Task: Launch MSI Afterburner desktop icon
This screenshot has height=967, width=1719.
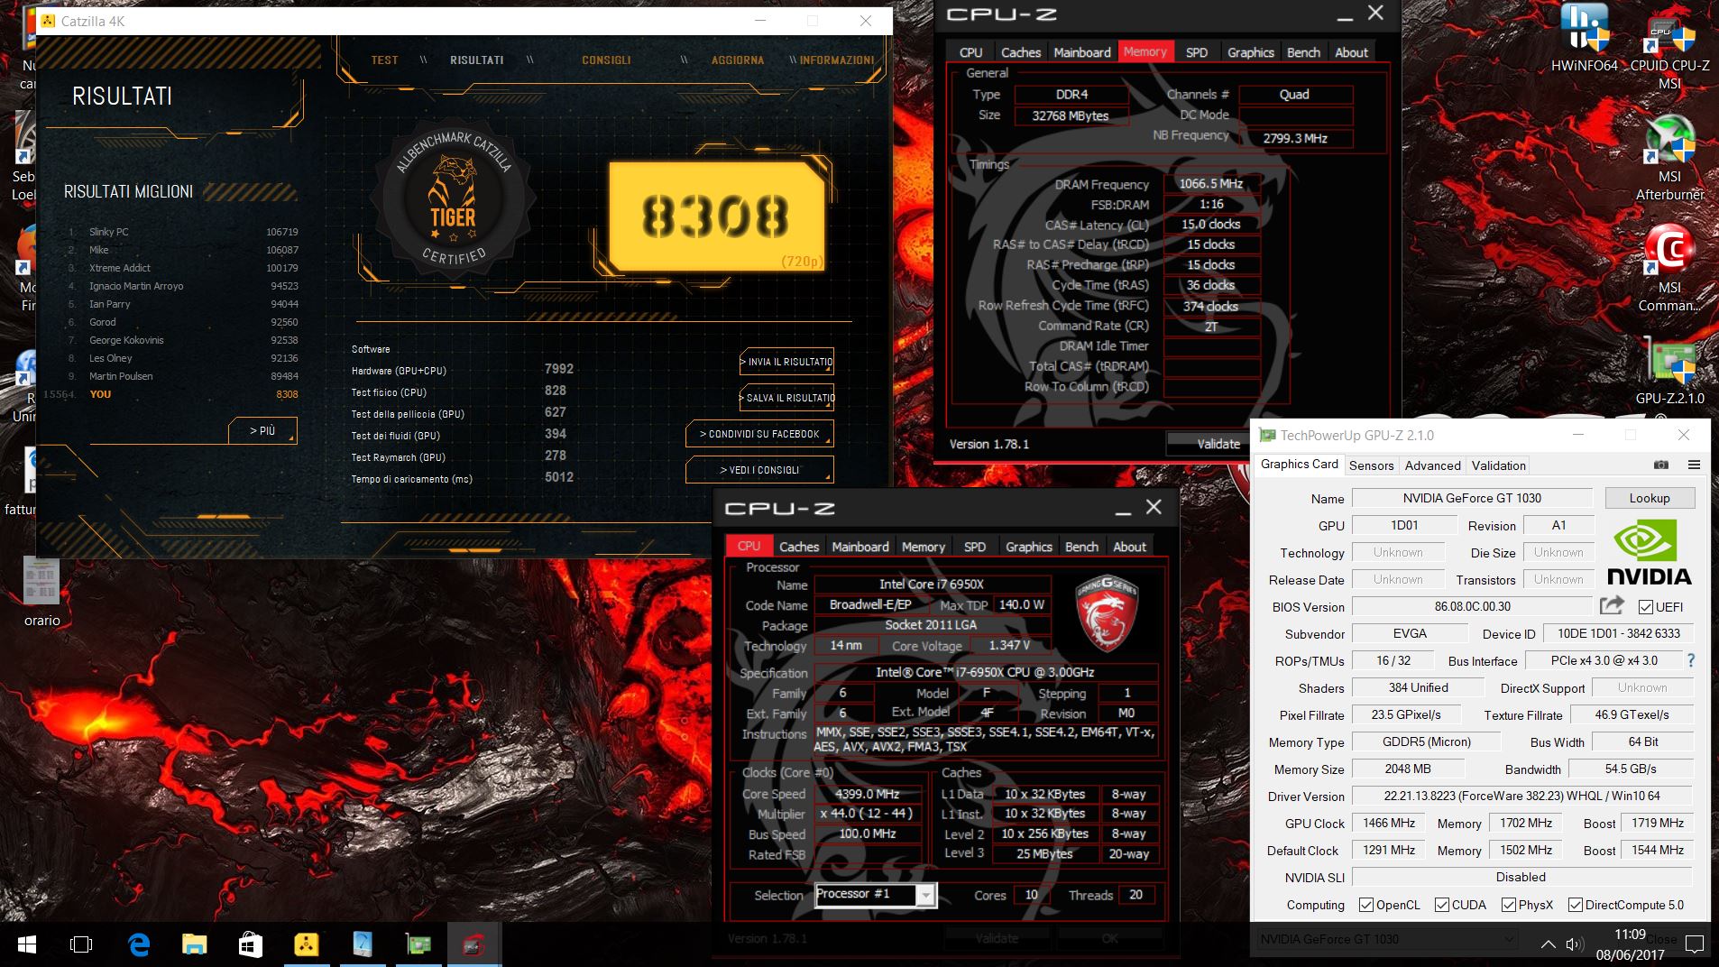Action: click(1669, 158)
